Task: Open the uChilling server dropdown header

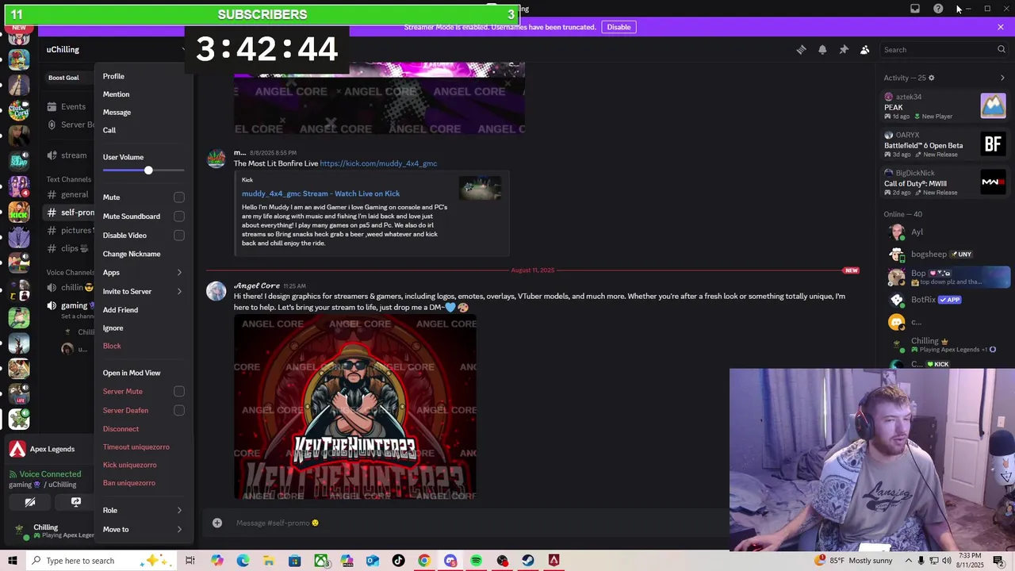Action: (115, 49)
